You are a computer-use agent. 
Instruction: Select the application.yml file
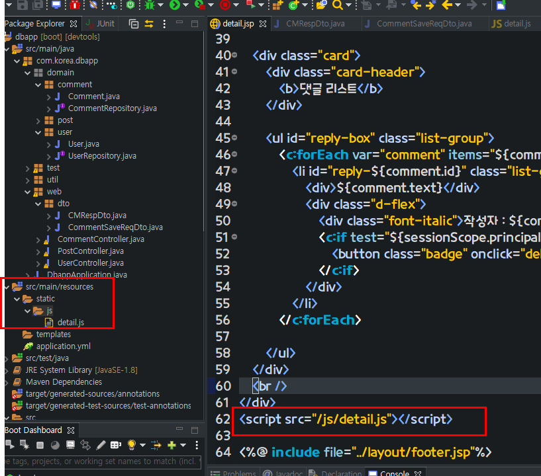pos(64,346)
